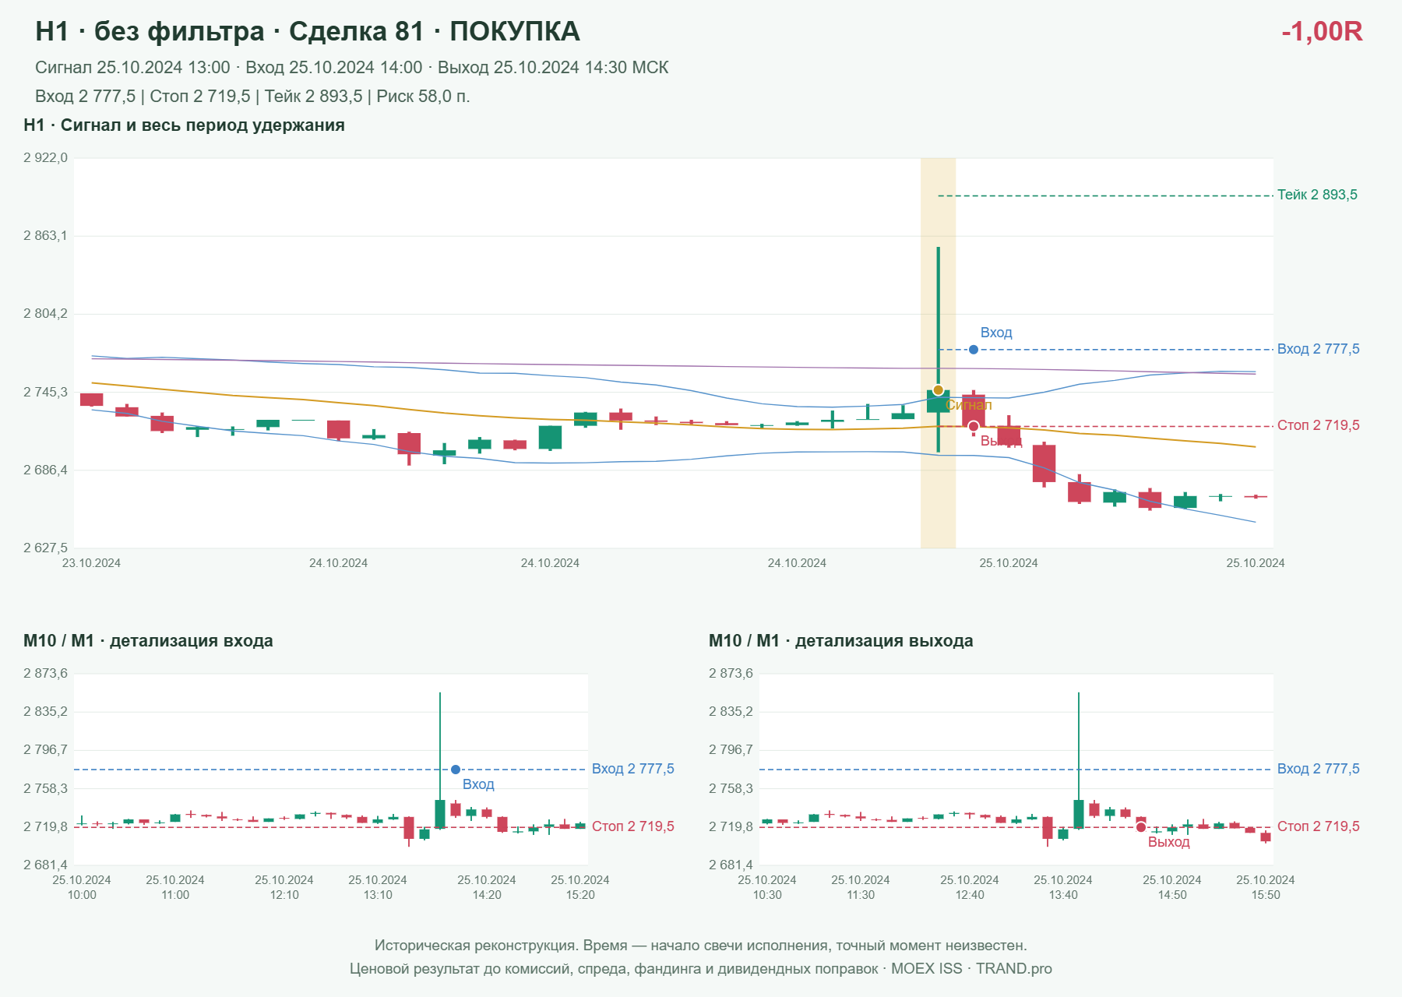Screen dimensions: 1402x997
Task: Click "Стоп 2 719,5" label beside the exit detail chart
Action: pyautogui.click(x=1319, y=826)
